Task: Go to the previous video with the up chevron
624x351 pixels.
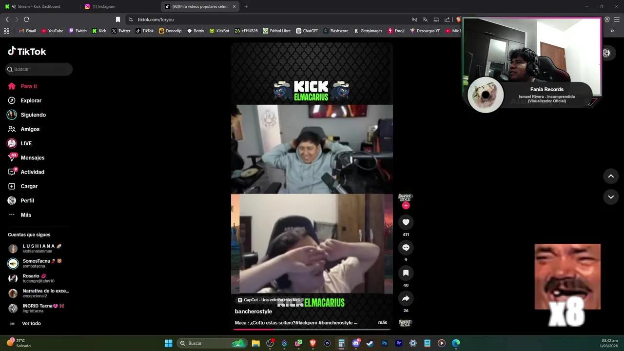Action: tap(611, 176)
